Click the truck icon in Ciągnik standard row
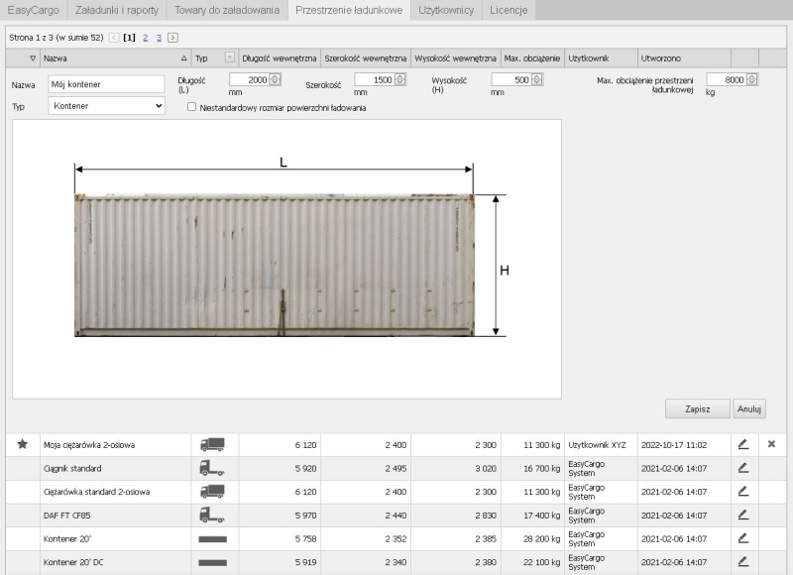 (212, 468)
